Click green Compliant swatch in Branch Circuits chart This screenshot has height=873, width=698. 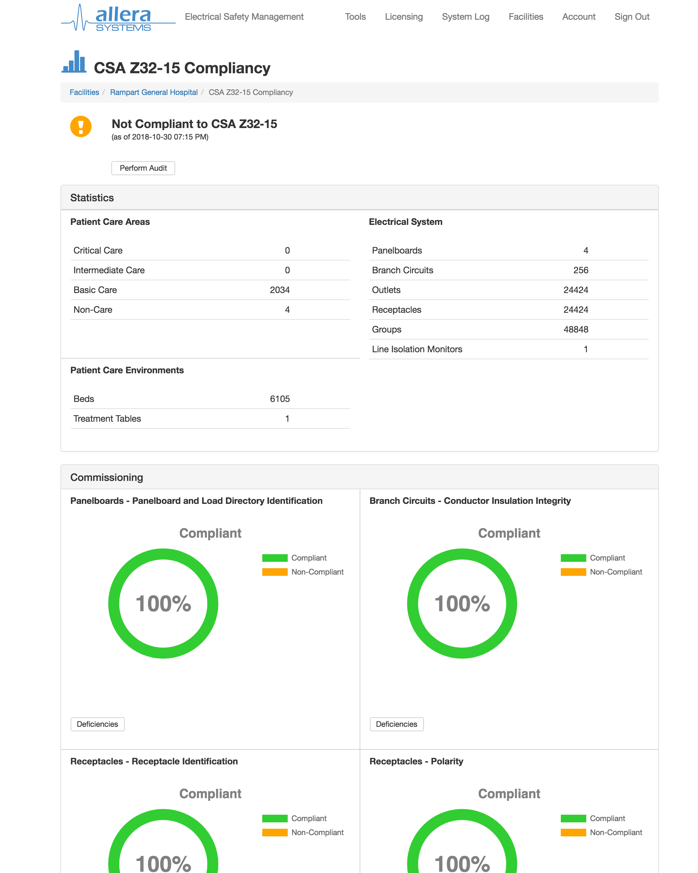coord(573,558)
